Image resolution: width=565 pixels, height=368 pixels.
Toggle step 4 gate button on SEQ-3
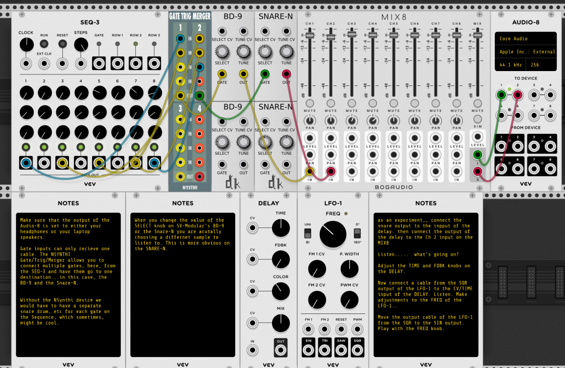pos(81,147)
